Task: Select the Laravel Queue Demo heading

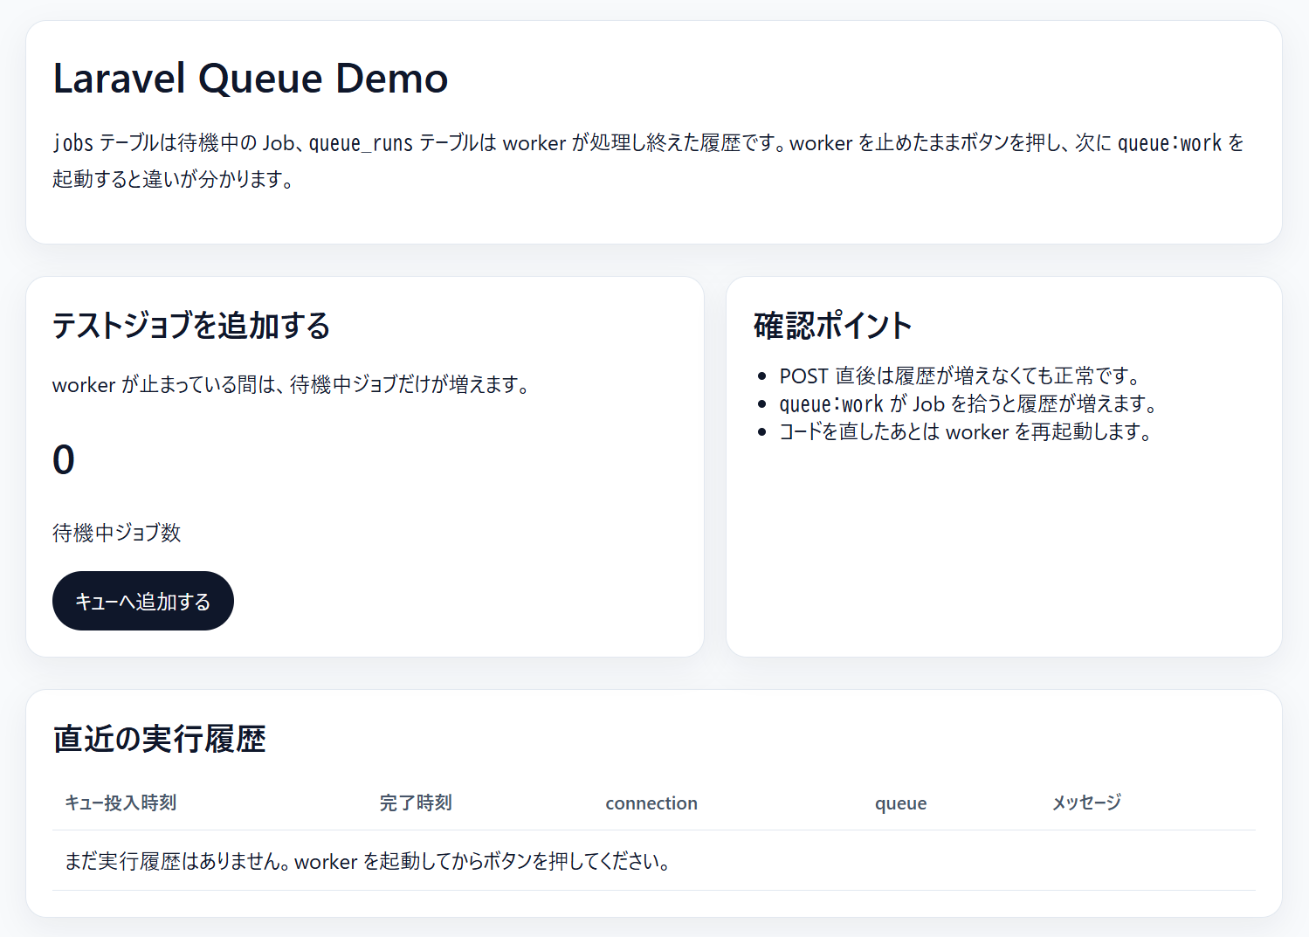Action: coord(251,79)
